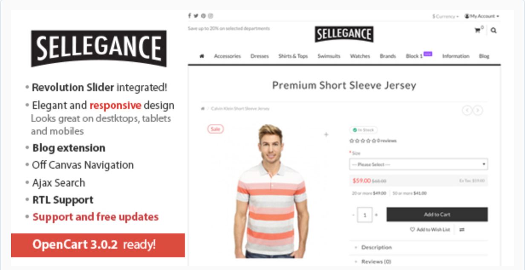
Task: Click the search magnifier icon
Action: (x=493, y=30)
